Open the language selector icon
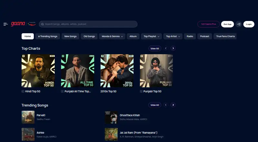The height and width of the screenshot is (142, 258). [239, 24]
